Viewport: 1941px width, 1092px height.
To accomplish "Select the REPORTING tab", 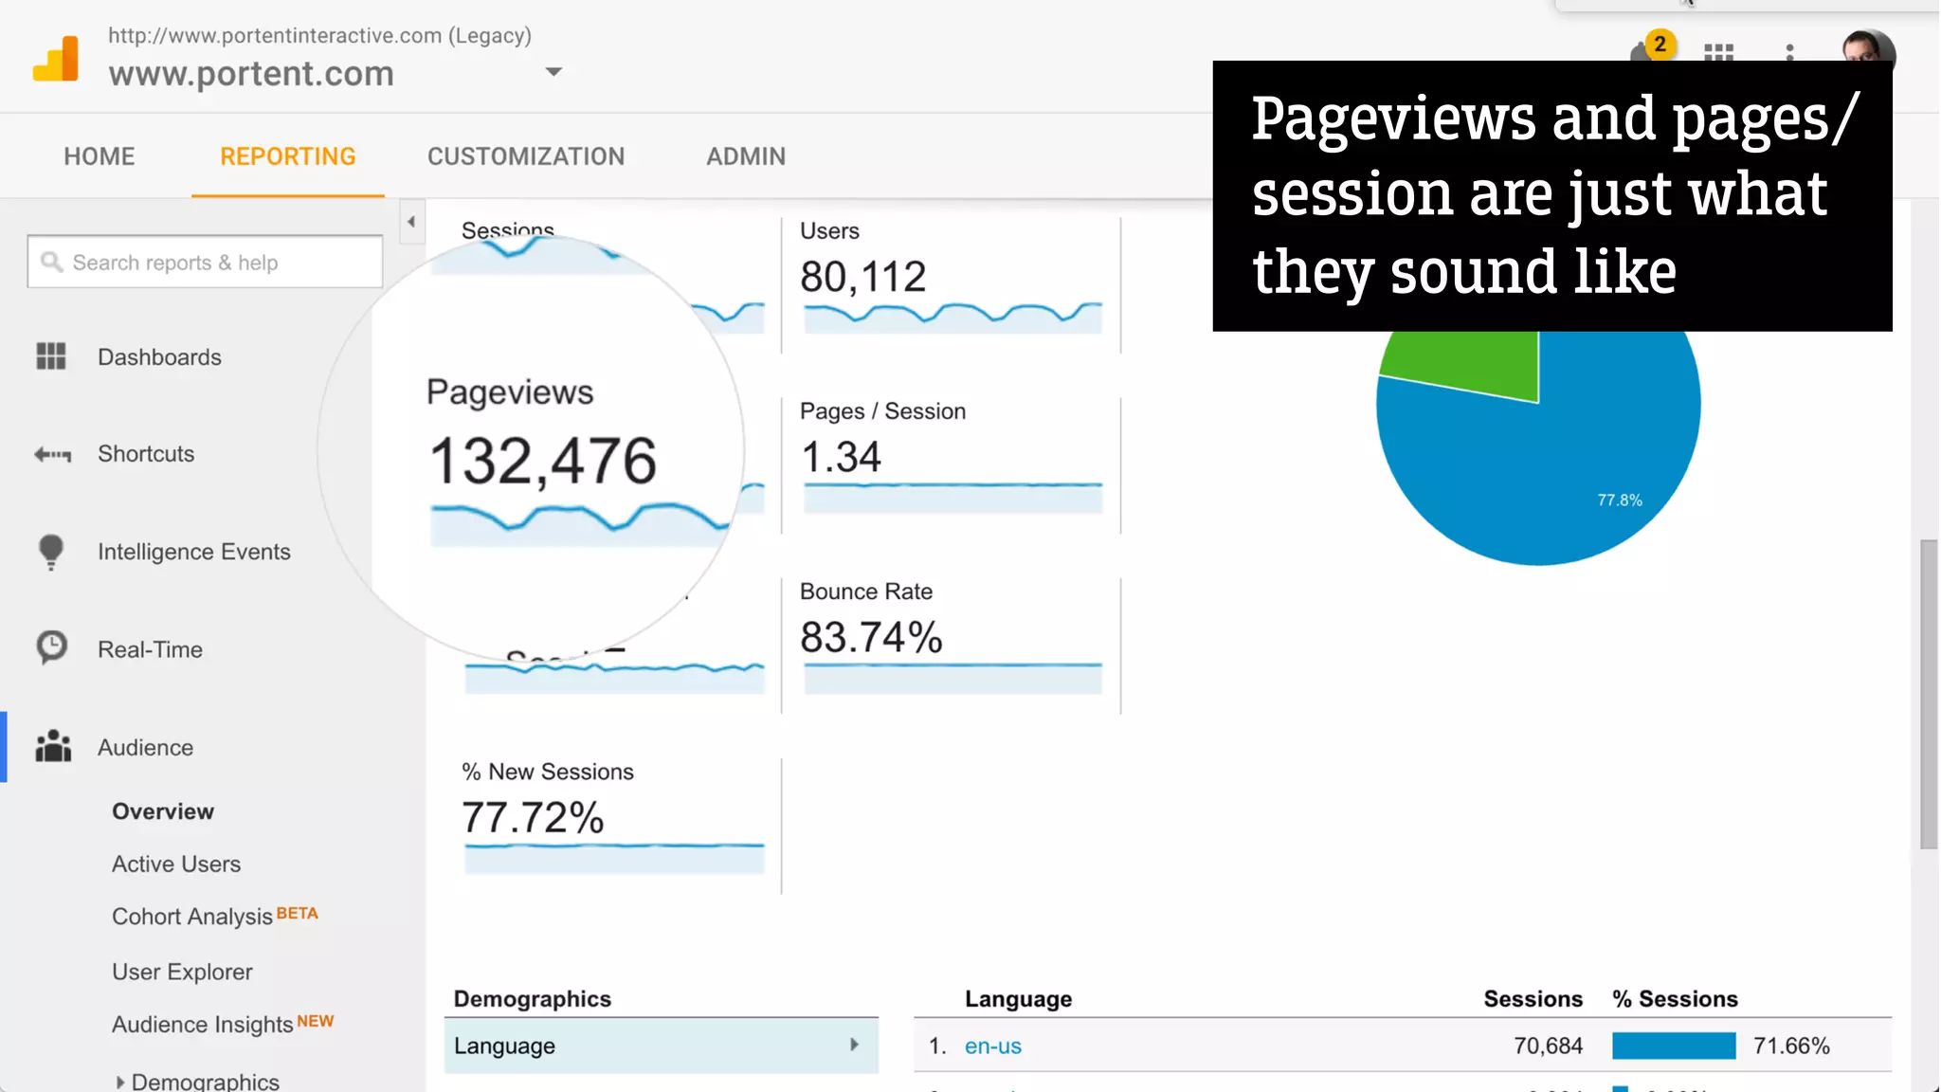I will [288, 156].
